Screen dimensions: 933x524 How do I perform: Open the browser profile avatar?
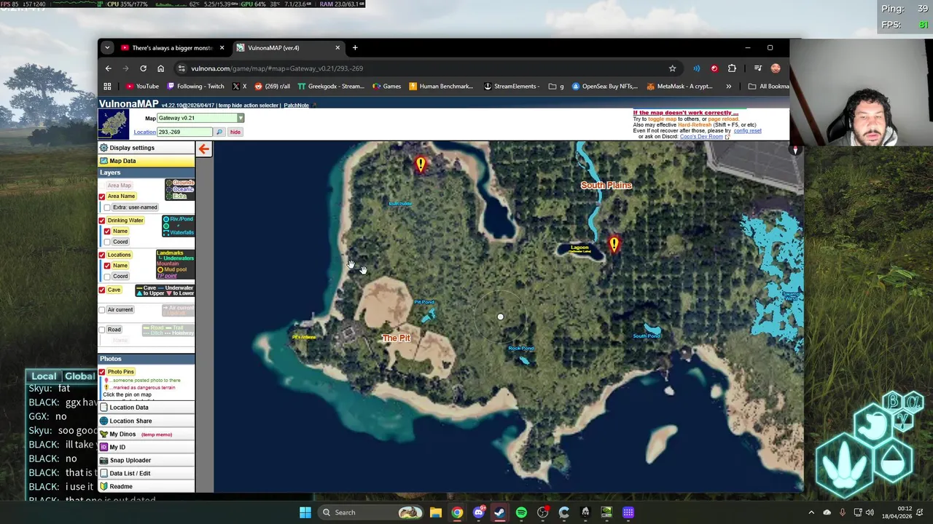point(776,68)
